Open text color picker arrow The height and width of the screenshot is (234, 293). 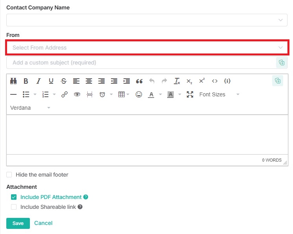tap(160, 94)
